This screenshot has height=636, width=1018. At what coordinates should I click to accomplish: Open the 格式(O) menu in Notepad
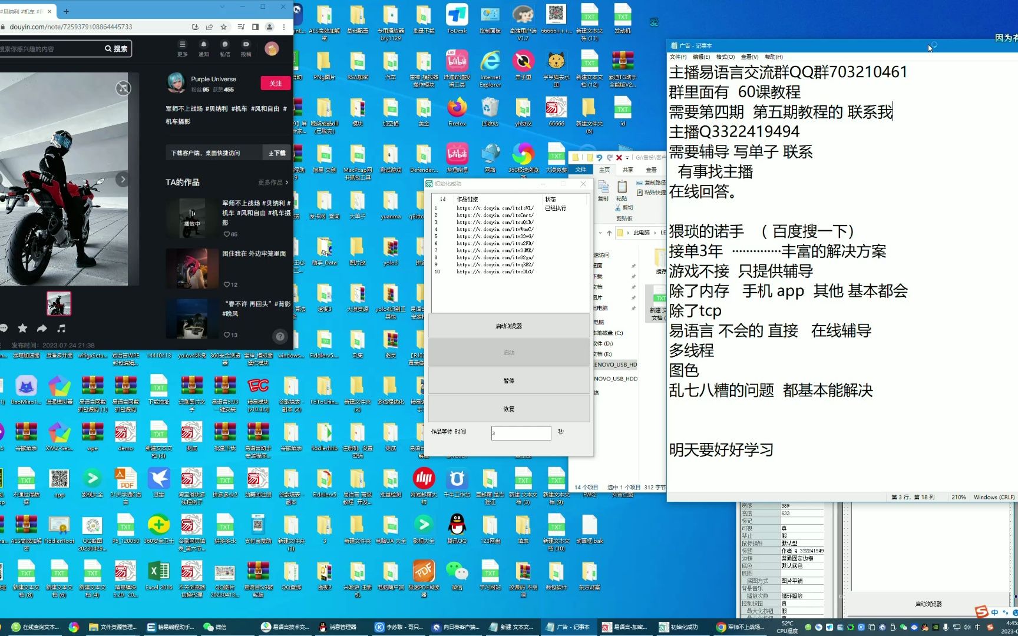click(x=725, y=57)
